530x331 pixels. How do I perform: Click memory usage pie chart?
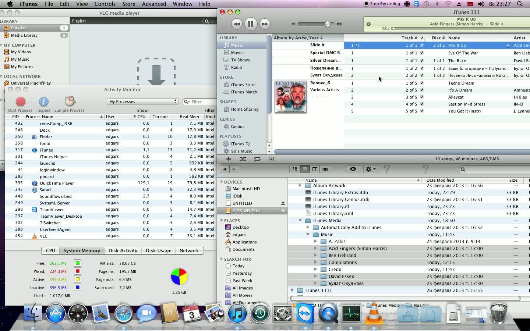tap(179, 277)
